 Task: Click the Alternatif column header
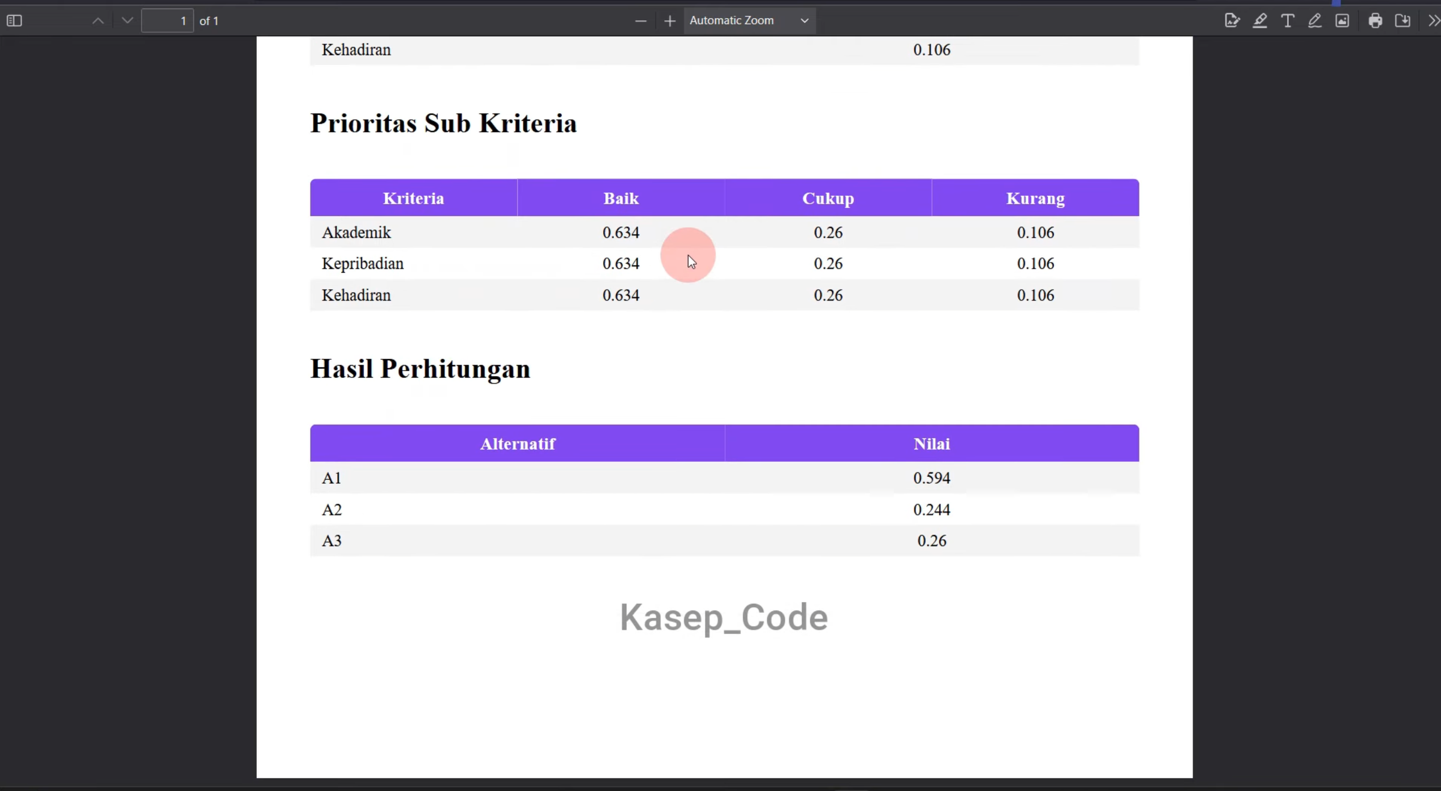[518, 444]
